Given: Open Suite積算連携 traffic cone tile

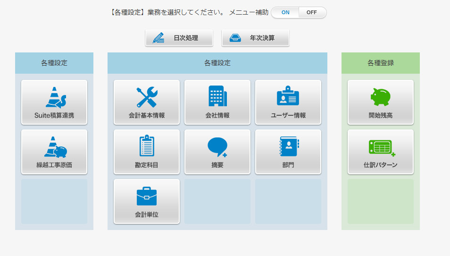Looking at the screenshot, I should 54,102.
